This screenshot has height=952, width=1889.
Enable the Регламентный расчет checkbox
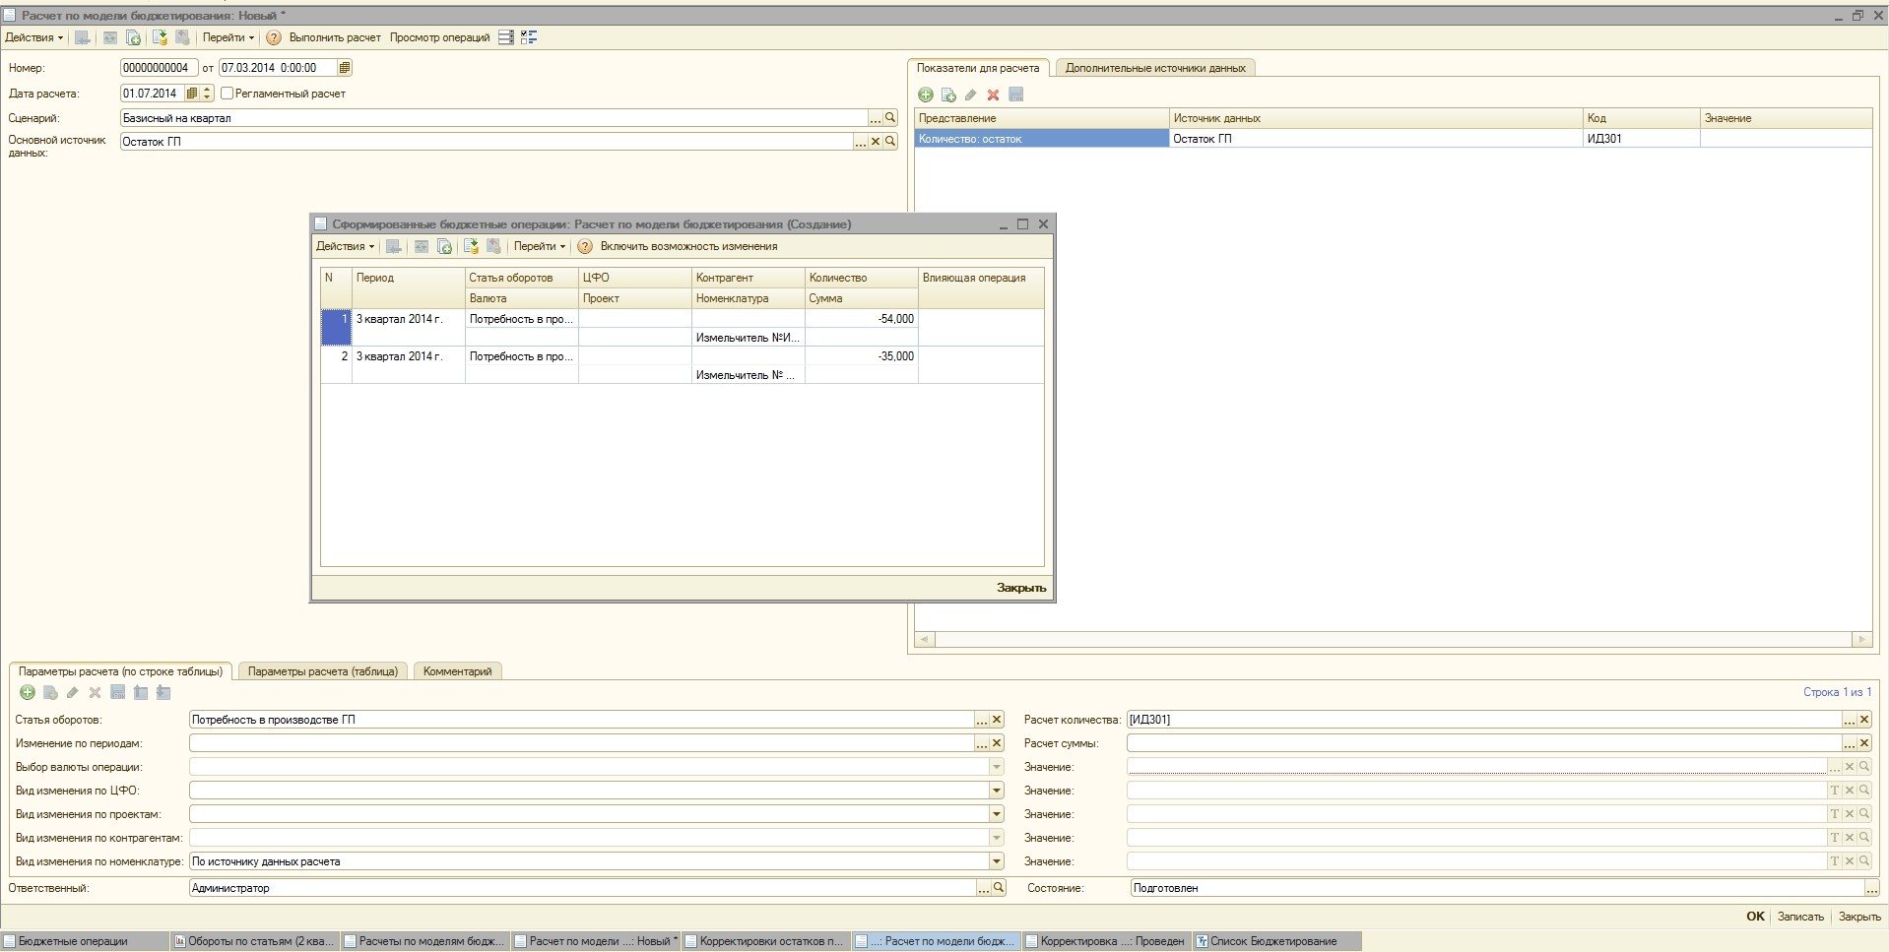coord(228,94)
